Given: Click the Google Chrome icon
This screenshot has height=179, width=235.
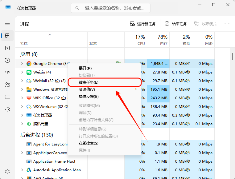Looking at the screenshot, I should pos(29,64).
